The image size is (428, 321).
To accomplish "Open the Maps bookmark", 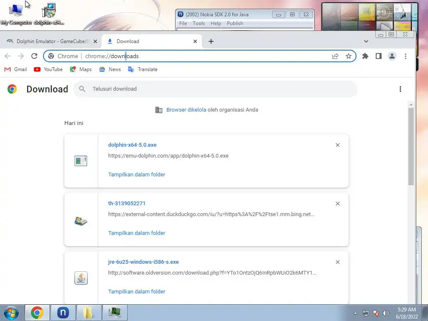I will [x=81, y=69].
